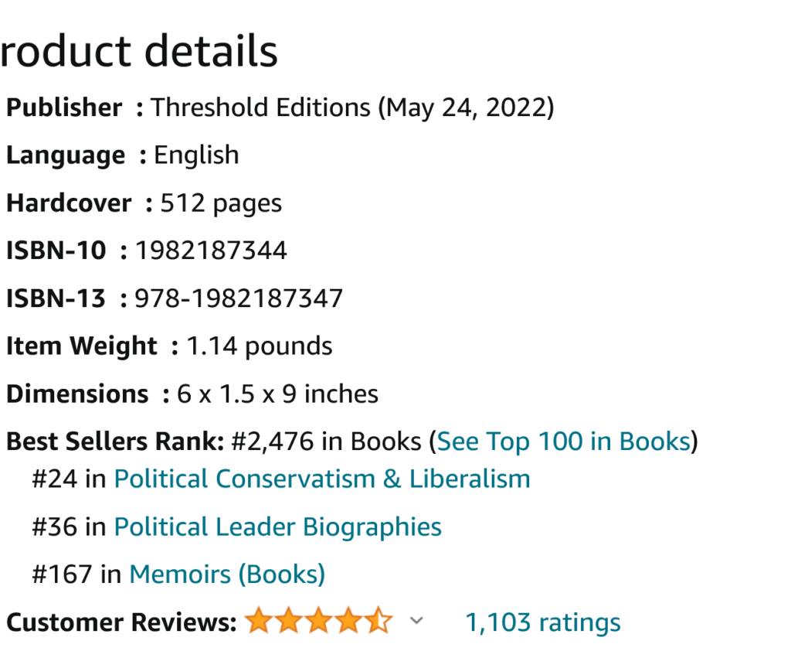Click the Customer Reviews label
This screenshot has height=651, width=791.
click(121, 622)
